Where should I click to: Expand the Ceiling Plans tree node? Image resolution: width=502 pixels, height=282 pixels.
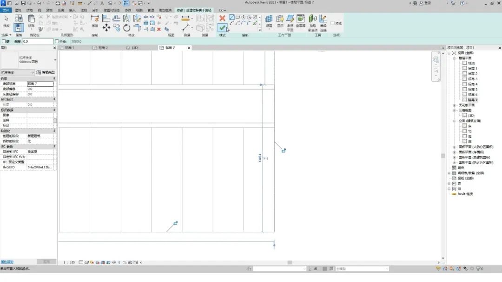click(454, 105)
